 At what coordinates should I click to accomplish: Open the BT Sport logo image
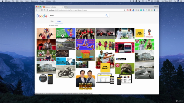tap(121, 59)
